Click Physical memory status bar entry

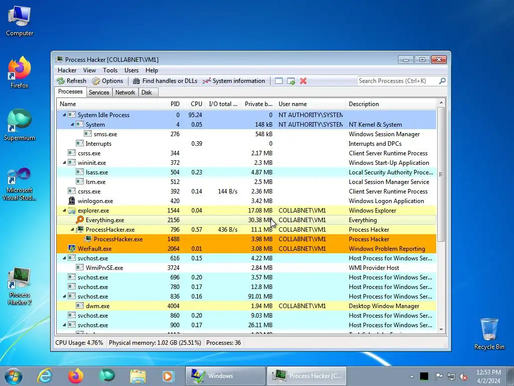click(x=155, y=343)
